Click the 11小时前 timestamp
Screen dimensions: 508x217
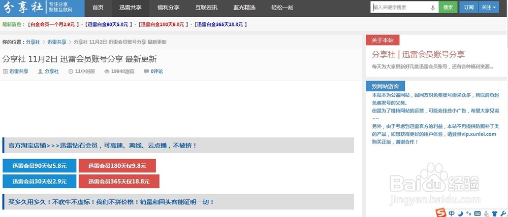point(85,71)
